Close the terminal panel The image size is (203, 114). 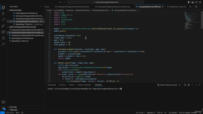pyautogui.click(x=200, y=85)
